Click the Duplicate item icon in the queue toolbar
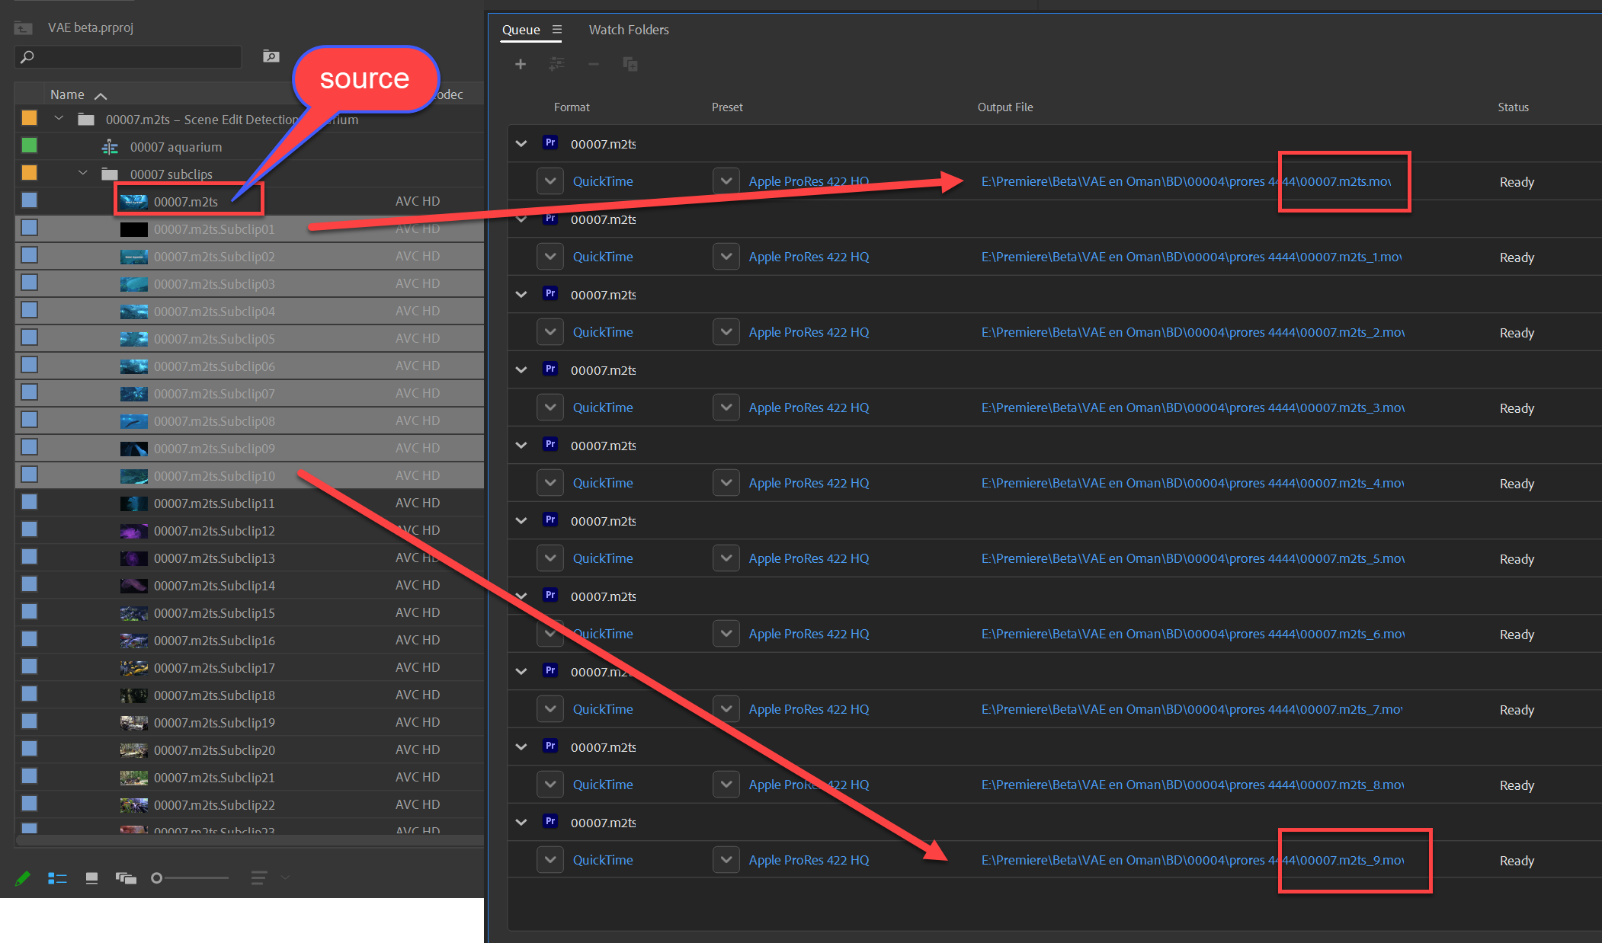Viewport: 1602px width, 943px height. pyautogui.click(x=630, y=64)
